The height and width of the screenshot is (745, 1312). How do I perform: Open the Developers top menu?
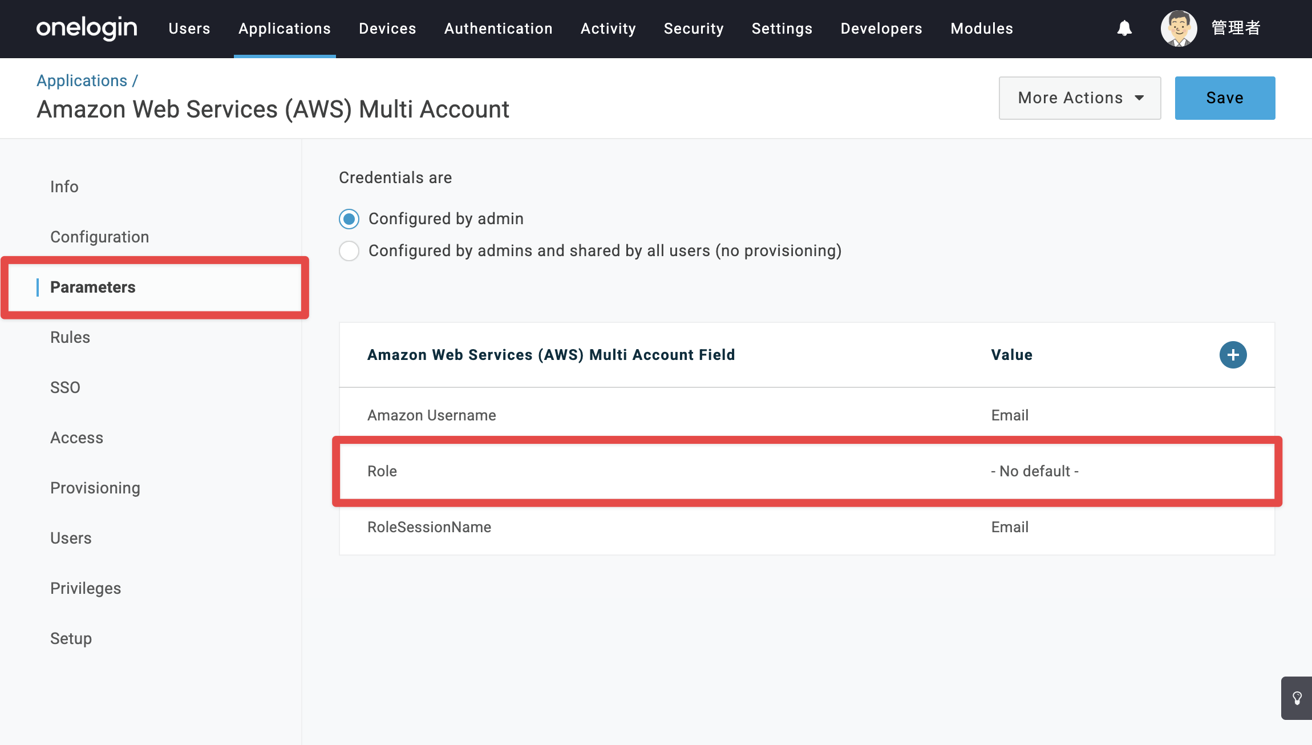click(881, 29)
